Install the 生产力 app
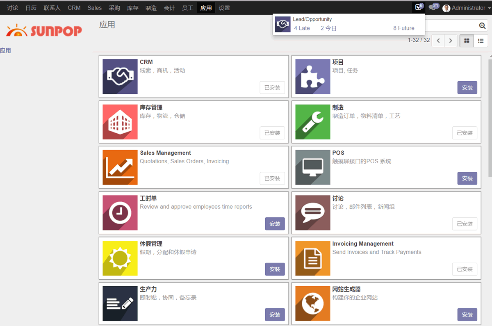This screenshot has width=492, height=326. click(275, 315)
